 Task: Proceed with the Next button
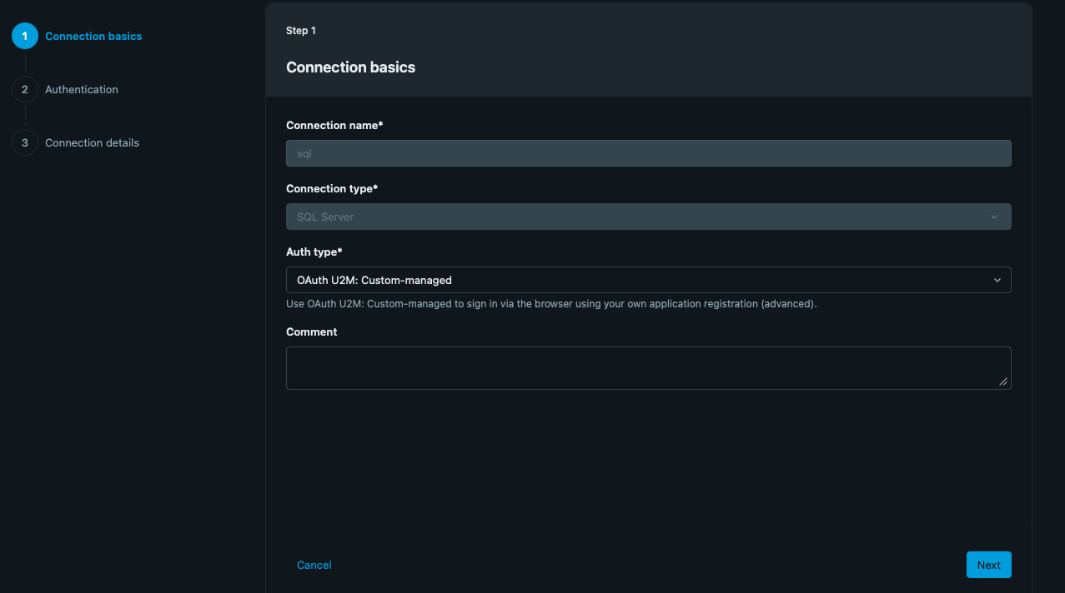tap(989, 565)
